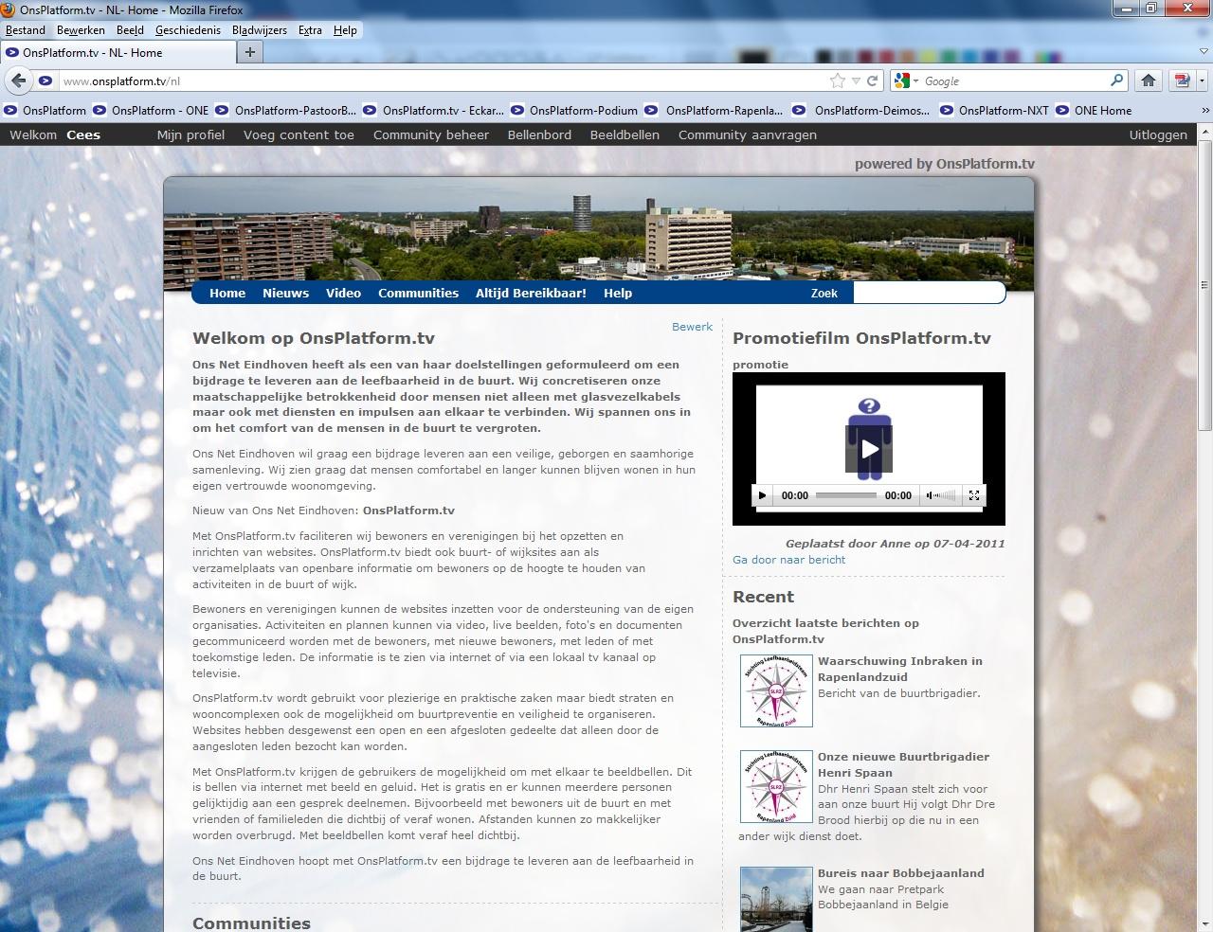The height and width of the screenshot is (932, 1213).
Task: Click the video progress seek bar
Action: [846, 495]
